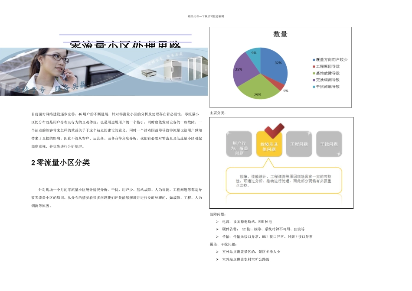This screenshot has height=291, width=412.
Task: Select the gray 用户行为、覆盖问题 box
Action: tap(239, 144)
